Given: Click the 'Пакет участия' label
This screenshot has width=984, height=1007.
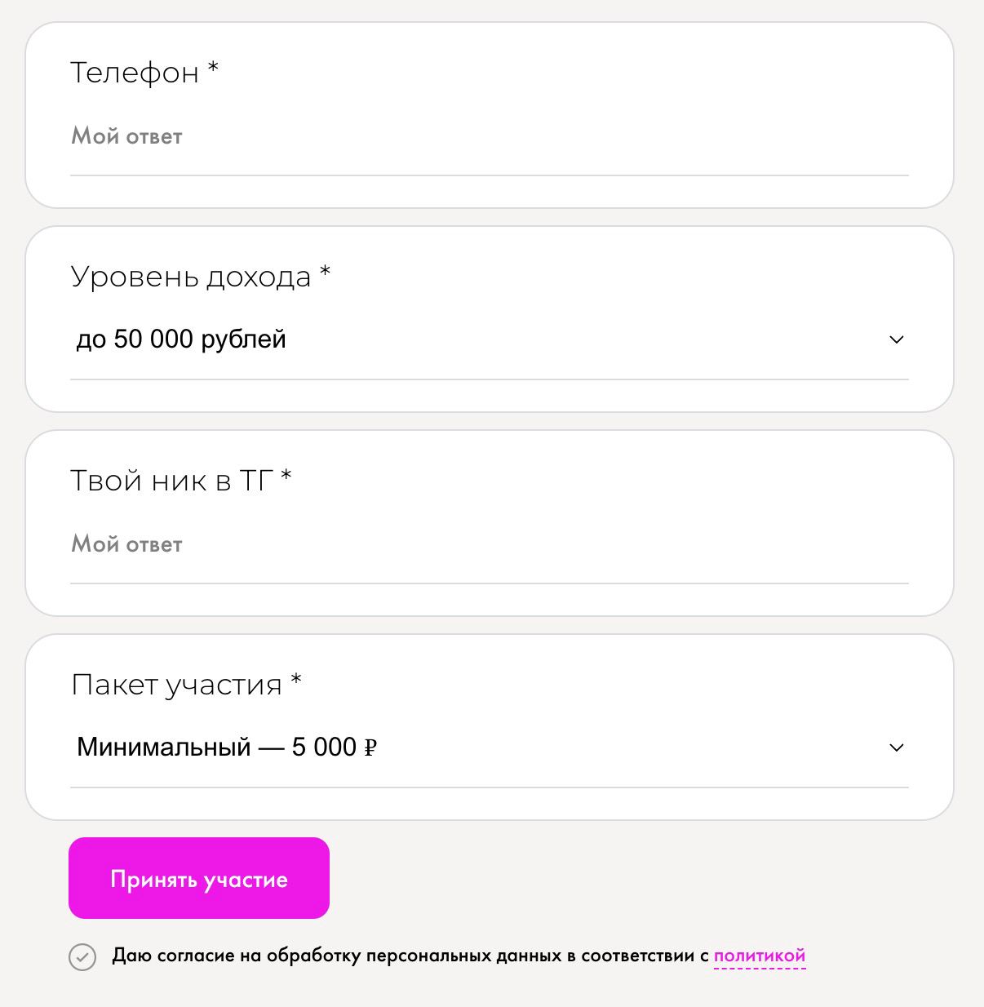Looking at the screenshot, I should click(x=177, y=685).
